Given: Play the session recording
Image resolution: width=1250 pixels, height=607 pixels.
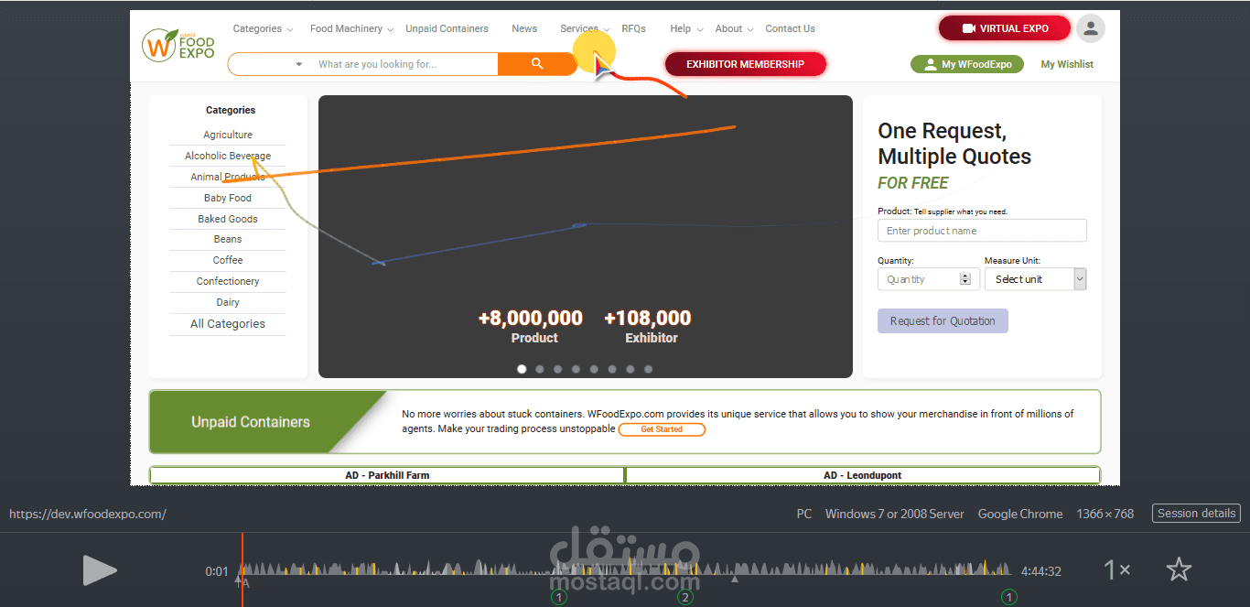Looking at the screenshot, I should pyautogui.click(x=99, y=570).
